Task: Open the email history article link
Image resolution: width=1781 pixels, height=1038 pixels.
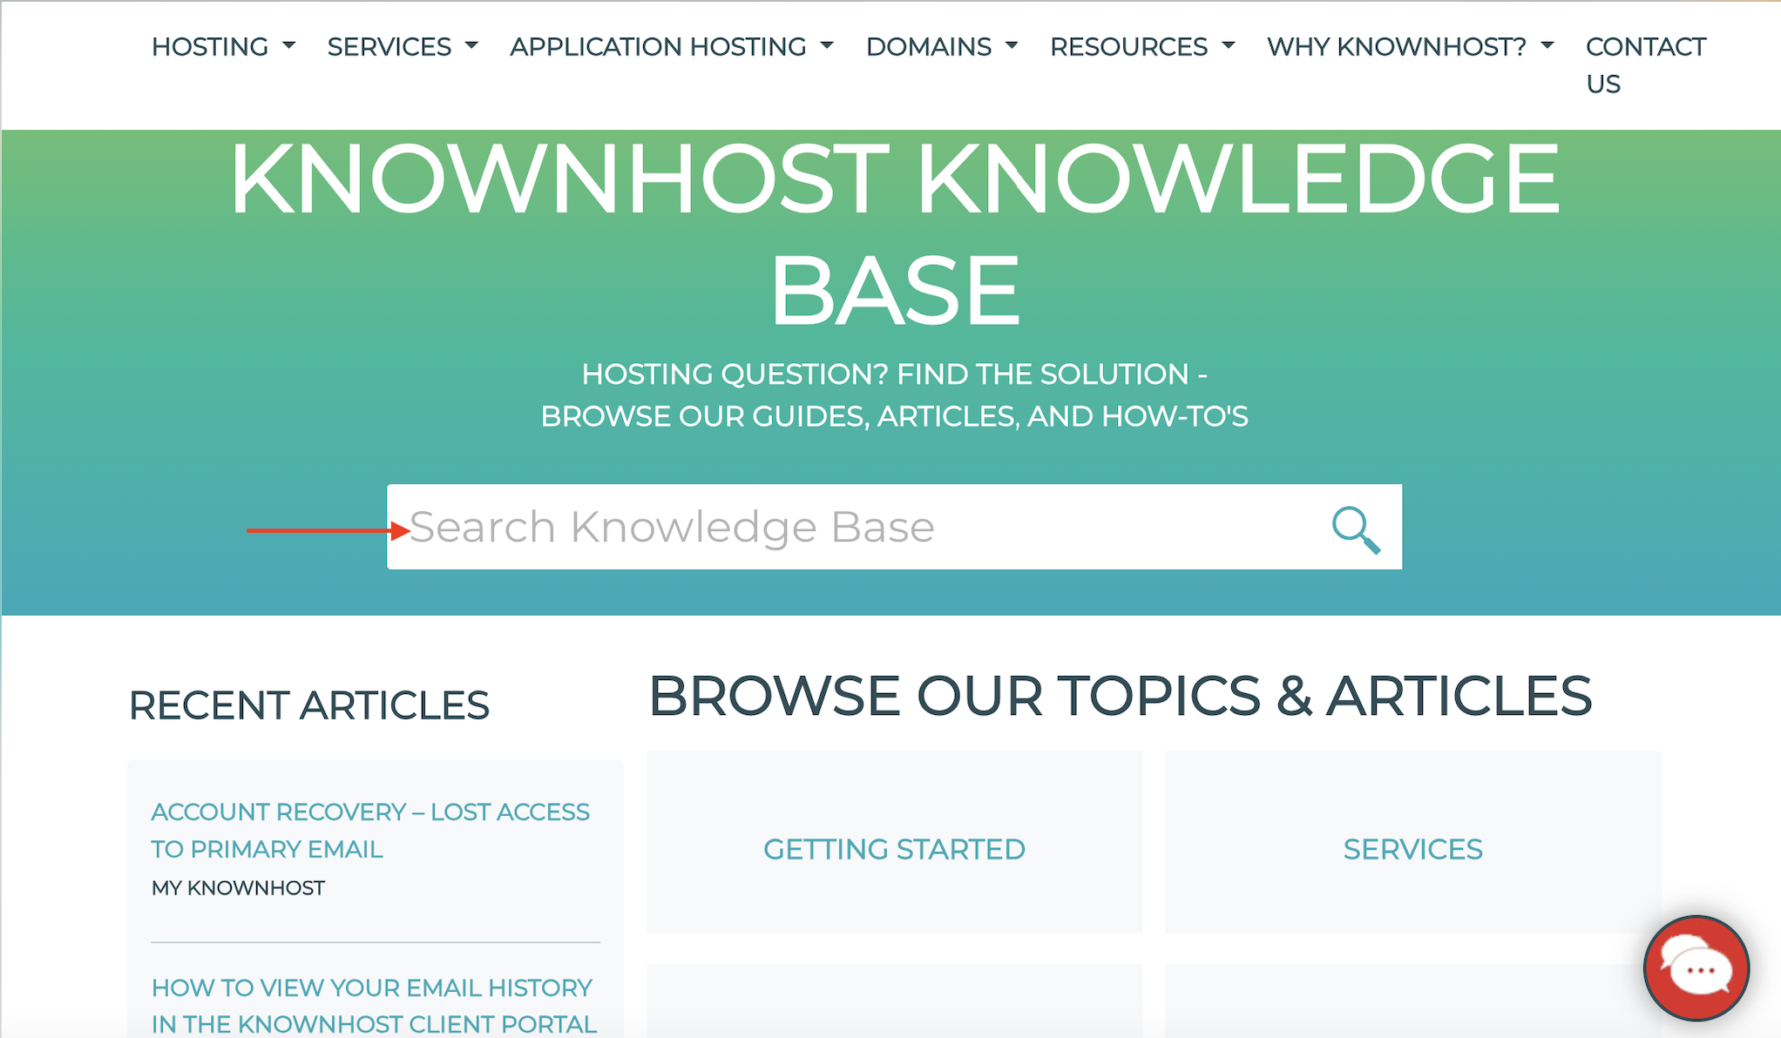Action: pyautogui.click(x=374, y=1006)
